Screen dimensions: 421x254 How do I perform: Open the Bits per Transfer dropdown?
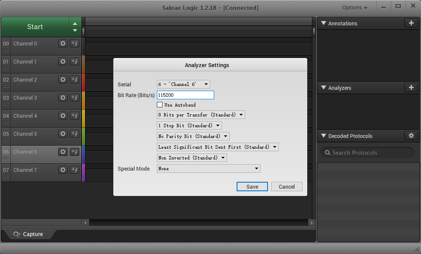pyautogui.click(x=201, y=115)
